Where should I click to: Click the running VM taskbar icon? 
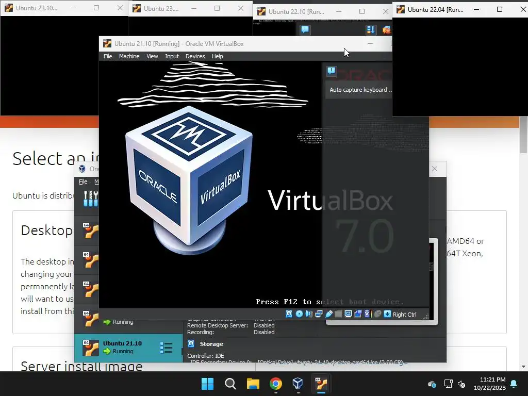321,384
